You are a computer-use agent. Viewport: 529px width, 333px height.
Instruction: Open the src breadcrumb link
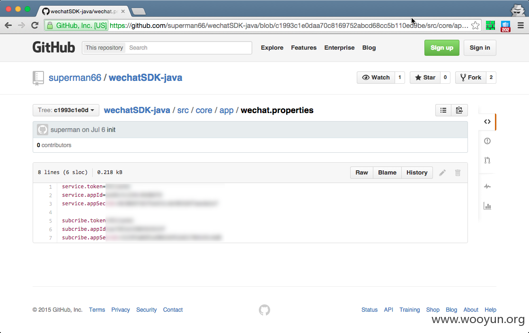click(183, 110)
